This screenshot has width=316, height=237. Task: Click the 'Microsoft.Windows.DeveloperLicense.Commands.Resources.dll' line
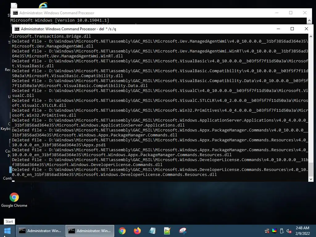click(x=114, y=175)
